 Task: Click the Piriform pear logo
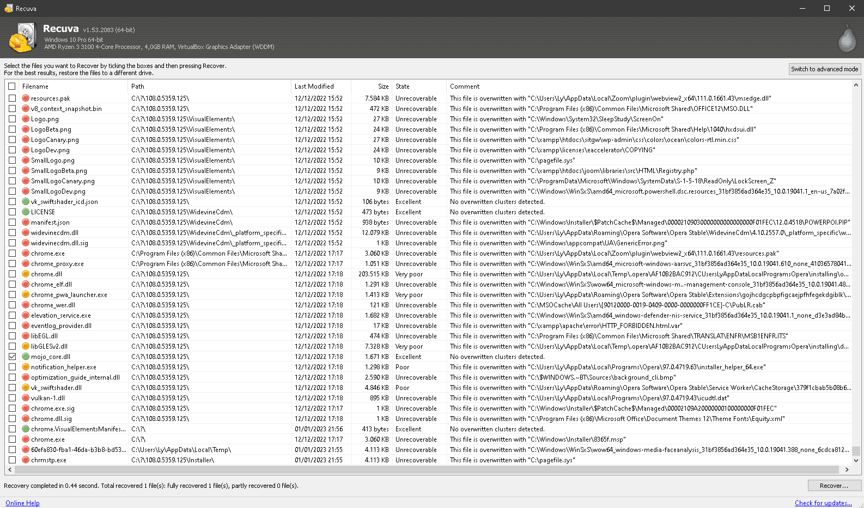(847, 38)
